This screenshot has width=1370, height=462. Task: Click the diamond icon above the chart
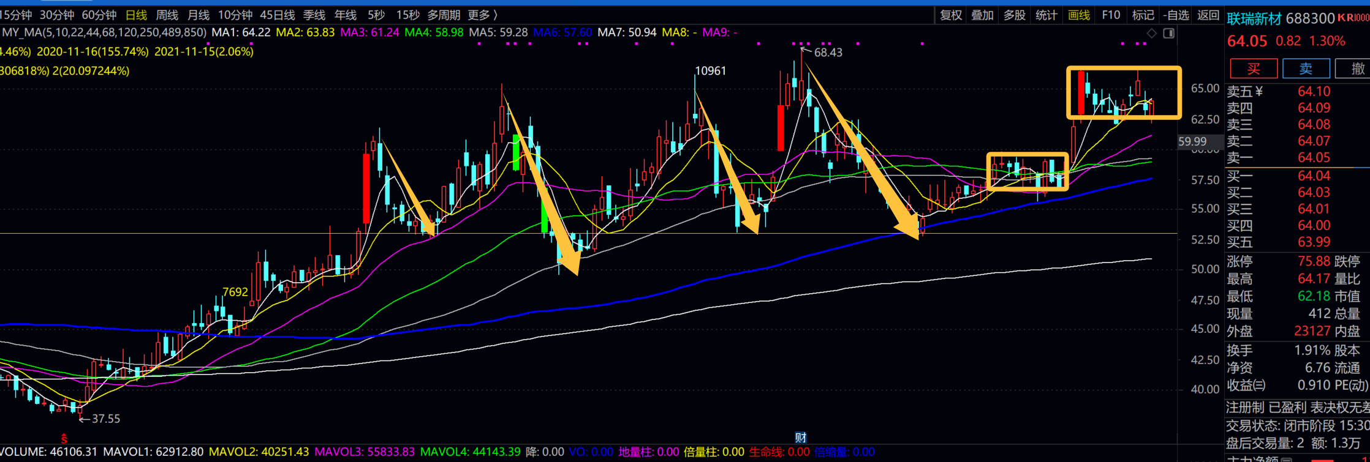tap(1152, 33)
